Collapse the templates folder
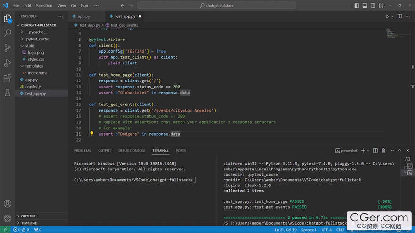 point(34,66)
